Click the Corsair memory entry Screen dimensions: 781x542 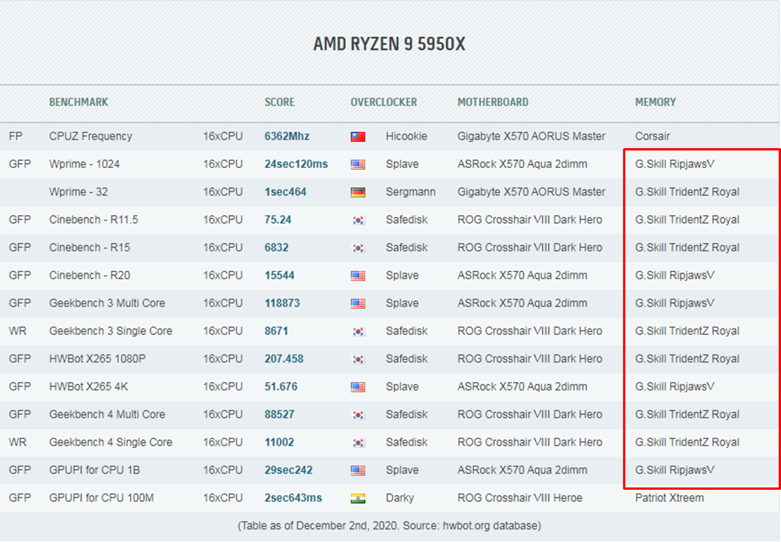(652, 136)
